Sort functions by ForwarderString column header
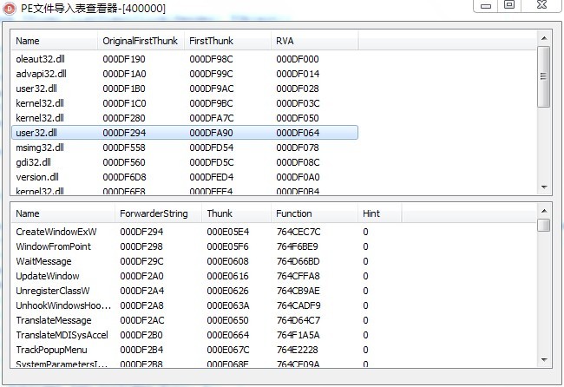564x387 pixels. (x=158, y=213)
